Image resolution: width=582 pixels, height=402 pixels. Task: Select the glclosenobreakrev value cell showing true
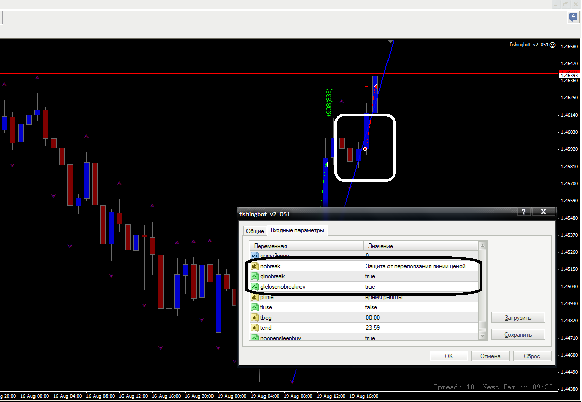tap(421, 287)
